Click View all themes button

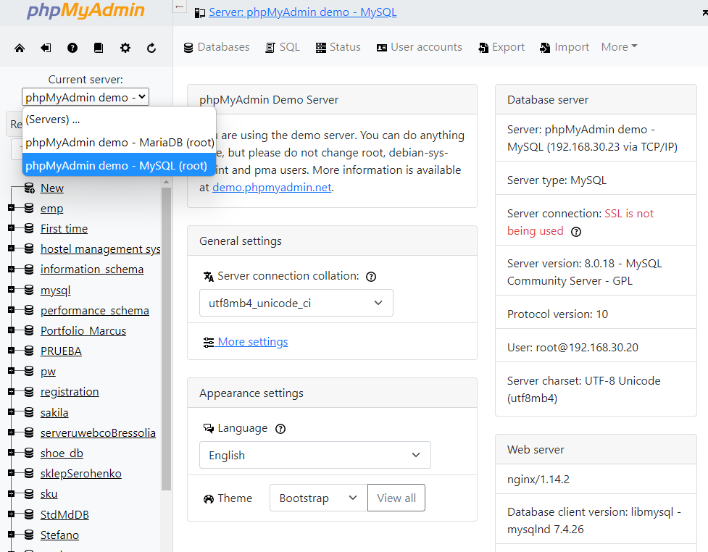coord(396,498)
